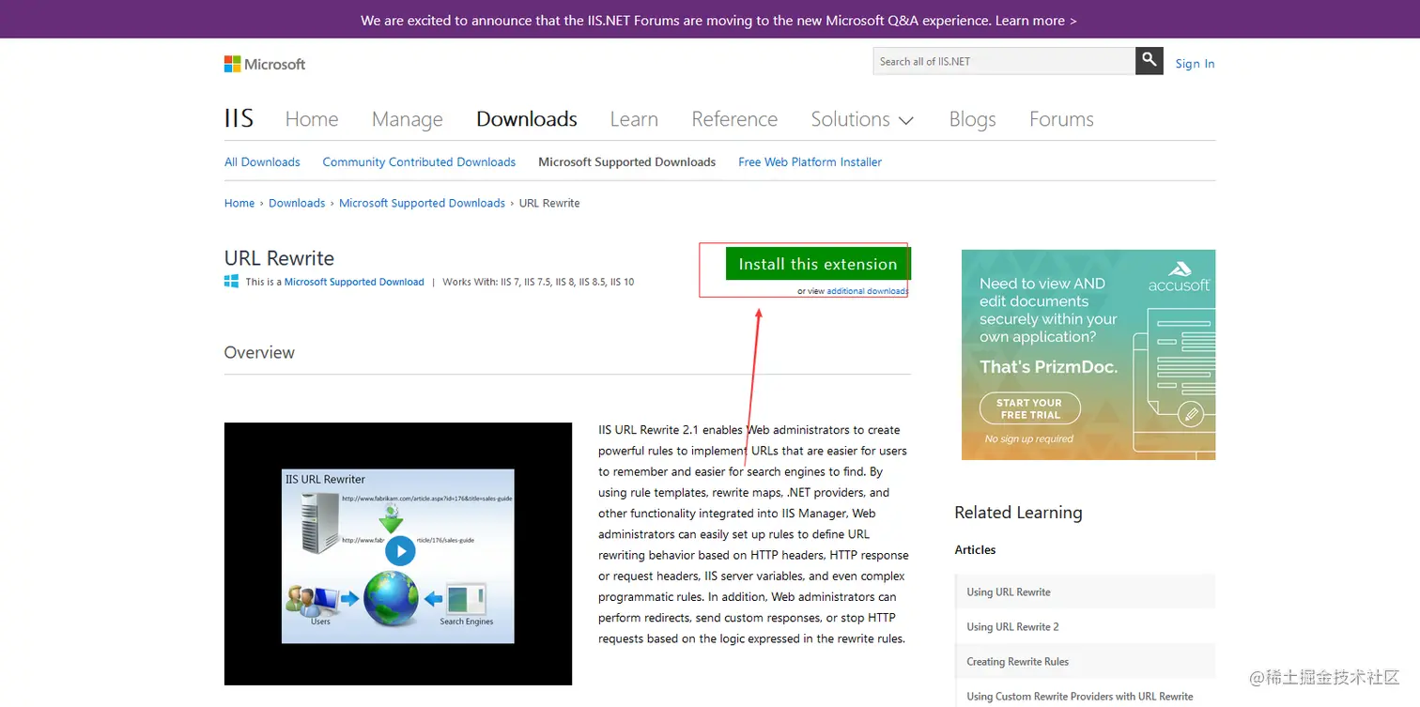Click the Overview section heading

259,352
